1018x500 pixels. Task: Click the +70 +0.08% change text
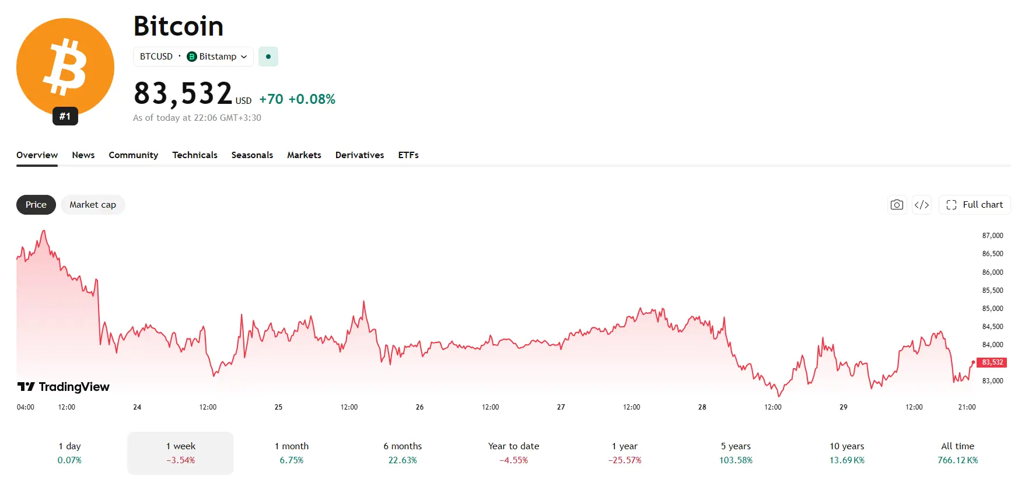[298, 99]
